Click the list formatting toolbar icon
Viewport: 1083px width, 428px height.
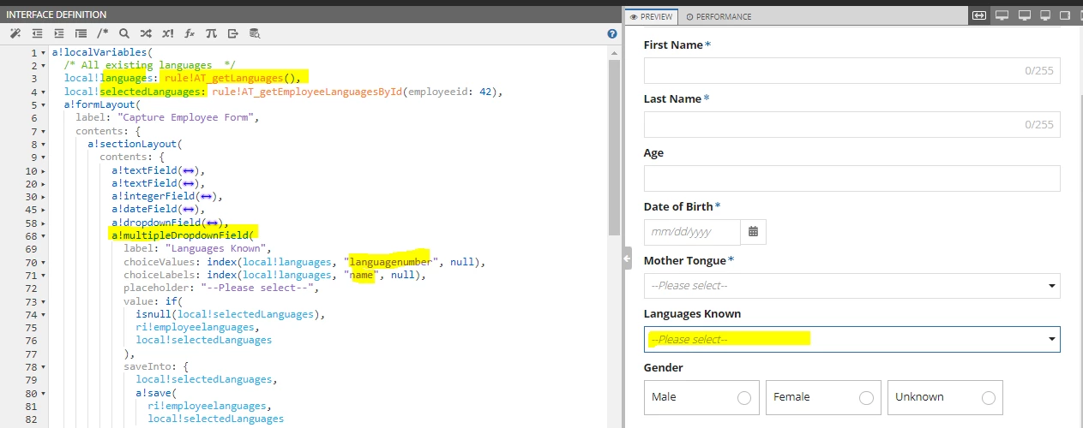point(81,33)
